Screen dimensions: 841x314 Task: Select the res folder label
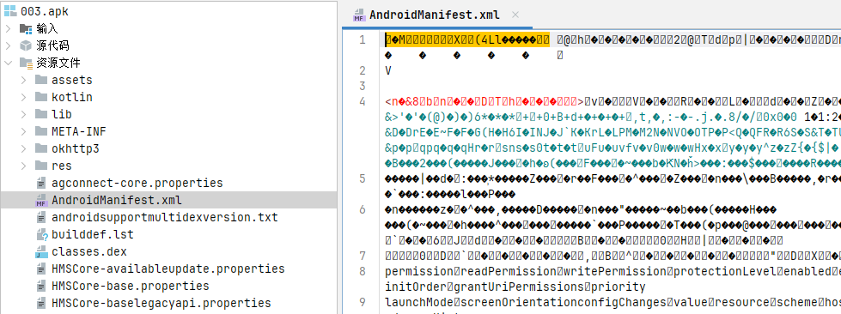pyautogui.click(x=62, y=166)
